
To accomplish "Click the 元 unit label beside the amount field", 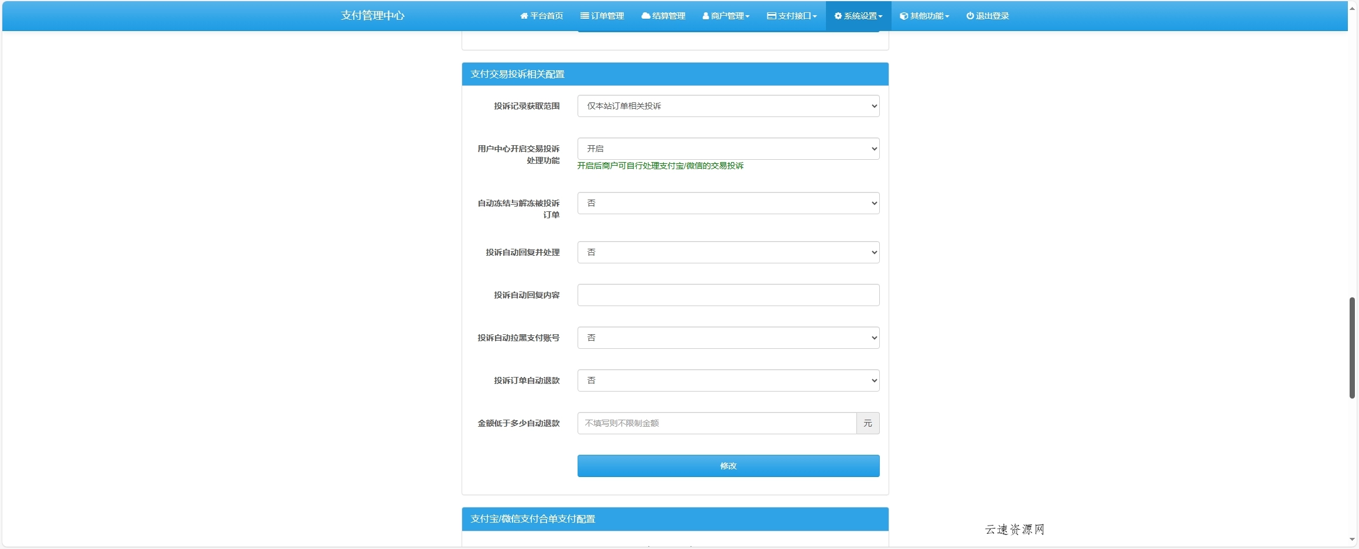I will pyautogui.click(x=868, y=423).
